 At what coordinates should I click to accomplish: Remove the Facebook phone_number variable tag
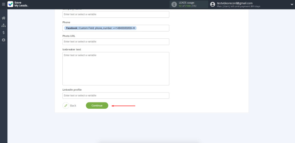pos(134,28)
